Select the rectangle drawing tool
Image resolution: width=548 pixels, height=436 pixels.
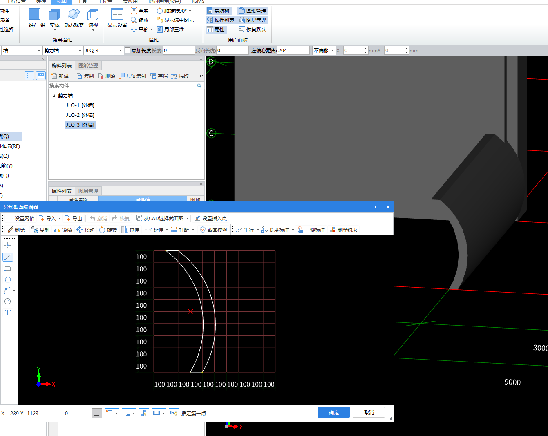(8, 268)
